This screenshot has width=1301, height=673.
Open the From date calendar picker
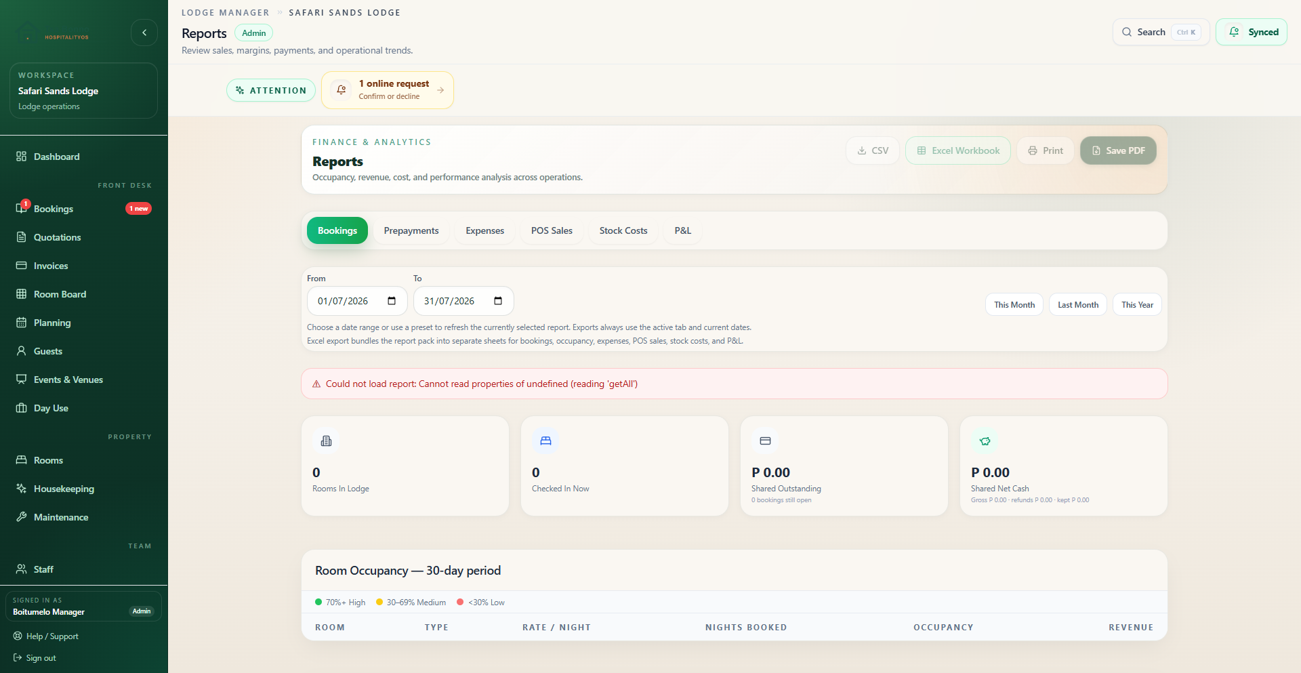coord(392,301)
